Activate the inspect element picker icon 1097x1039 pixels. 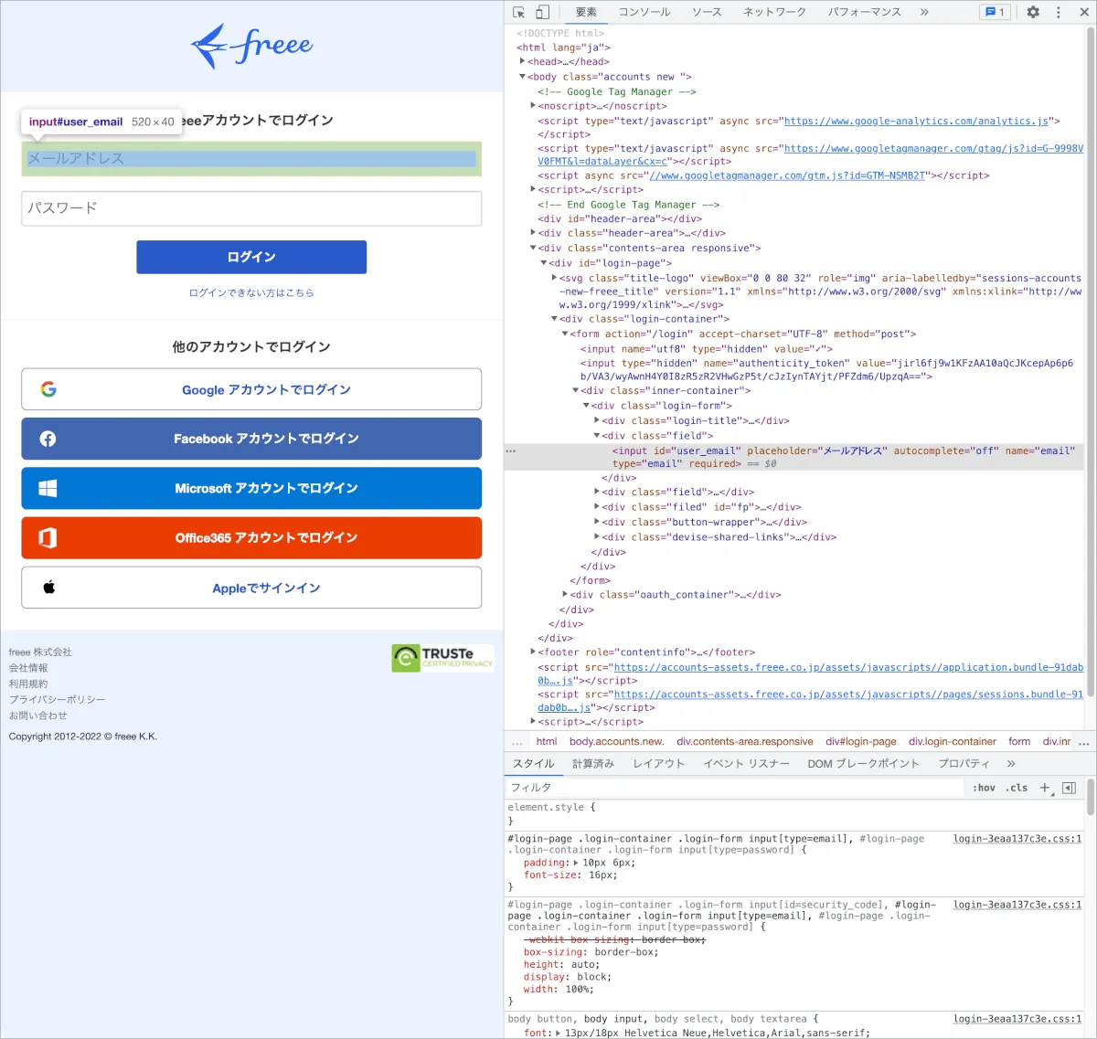pyautogui.click(x=519, y=12)
